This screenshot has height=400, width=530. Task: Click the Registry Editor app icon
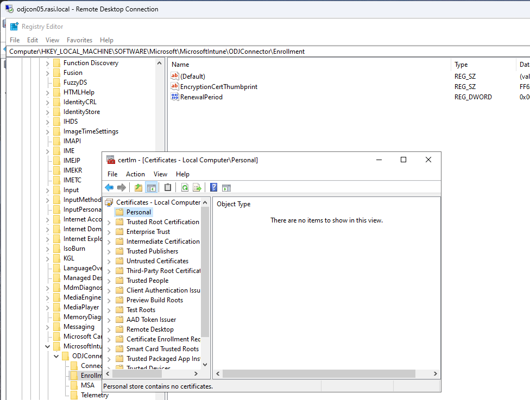click(14, 27)
